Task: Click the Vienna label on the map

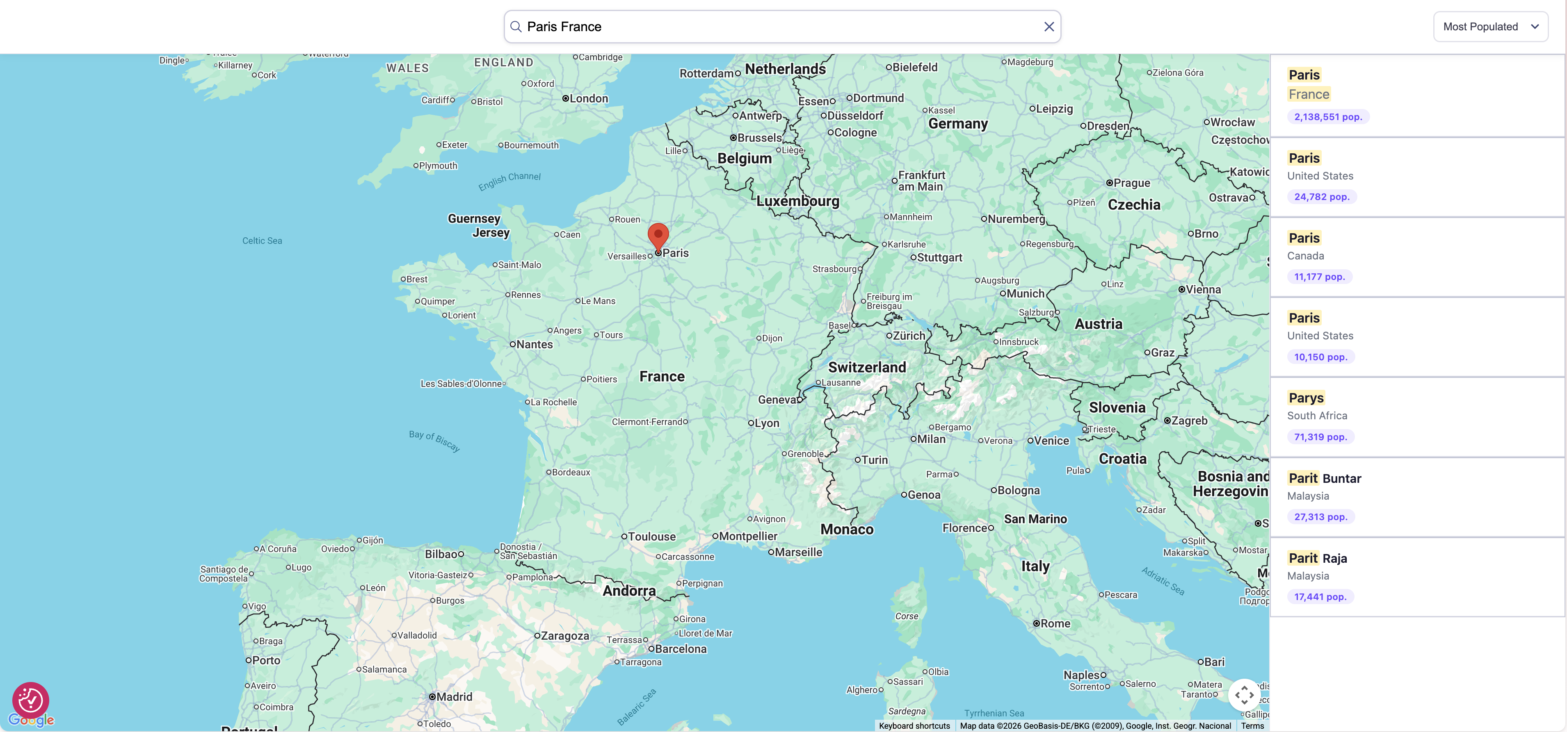Action: [1203, 289]
